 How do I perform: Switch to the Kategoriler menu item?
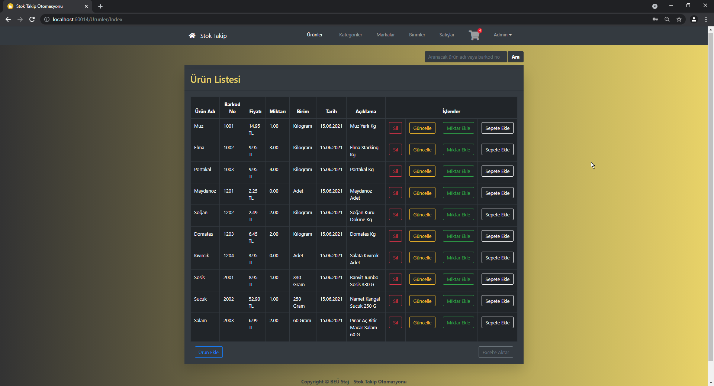pyautogui.click(x=350, y=35)
